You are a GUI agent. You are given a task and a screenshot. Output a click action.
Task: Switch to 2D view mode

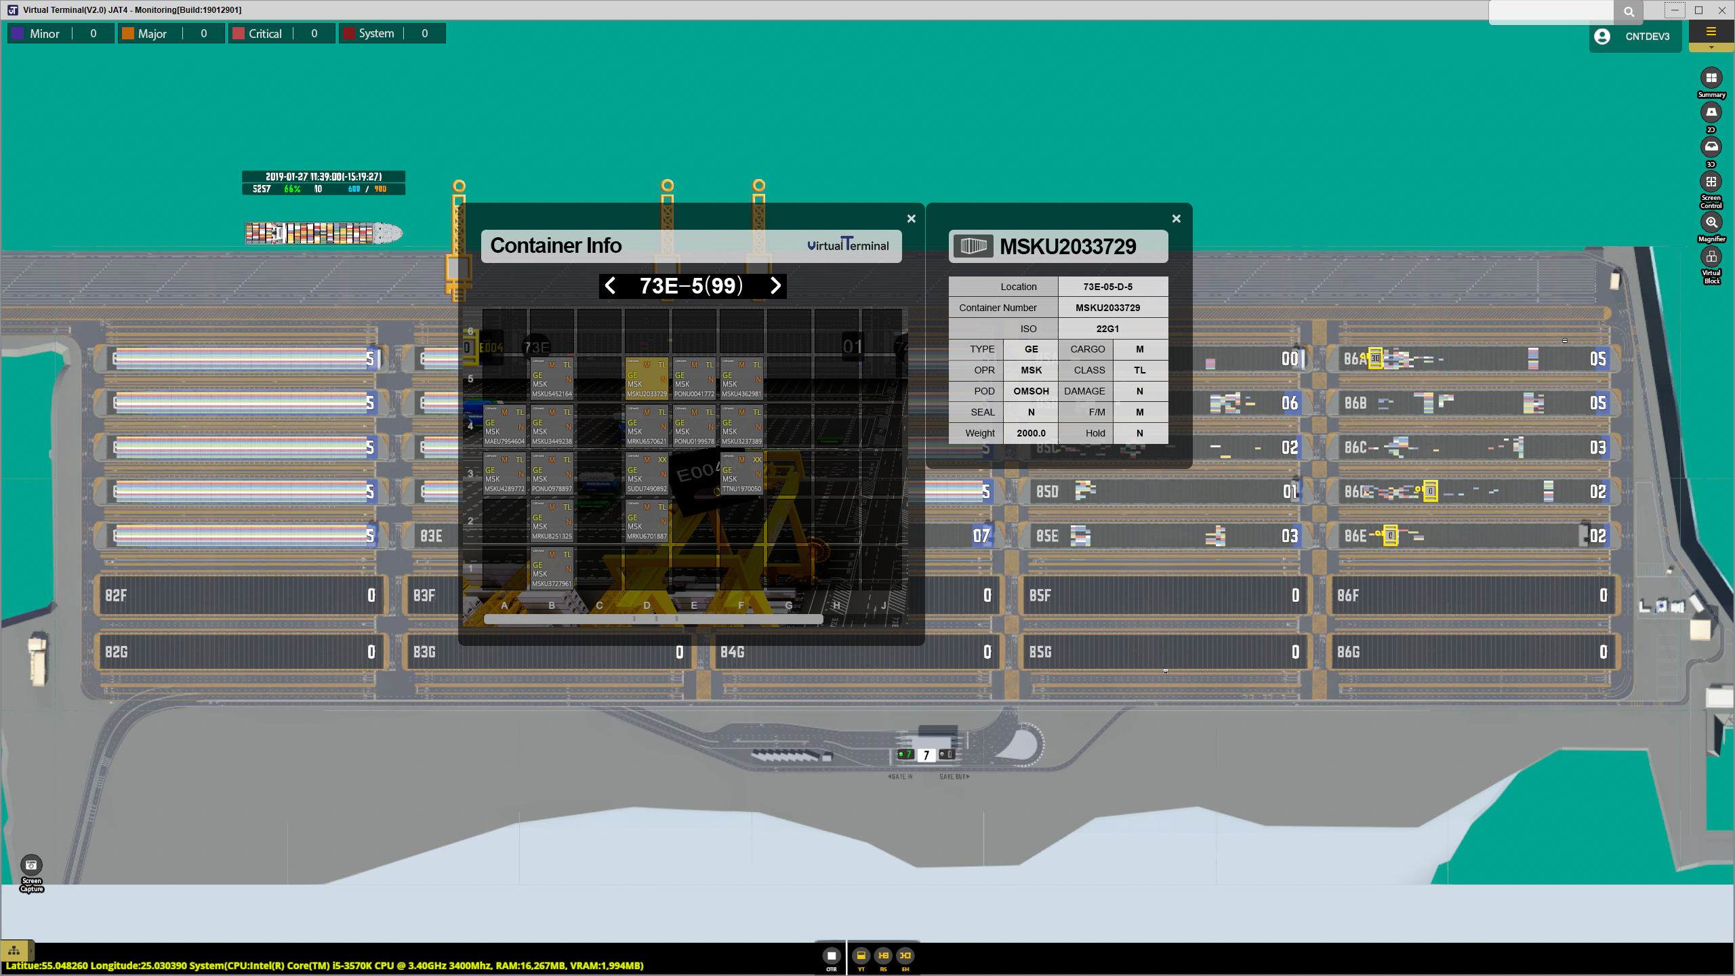click(1711, 113)
